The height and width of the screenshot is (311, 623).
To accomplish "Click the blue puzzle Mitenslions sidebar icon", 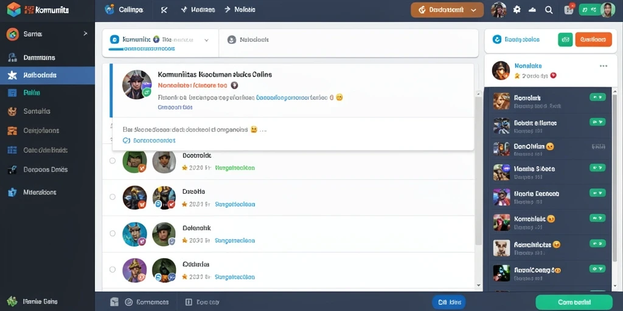I will click(12, 193).
